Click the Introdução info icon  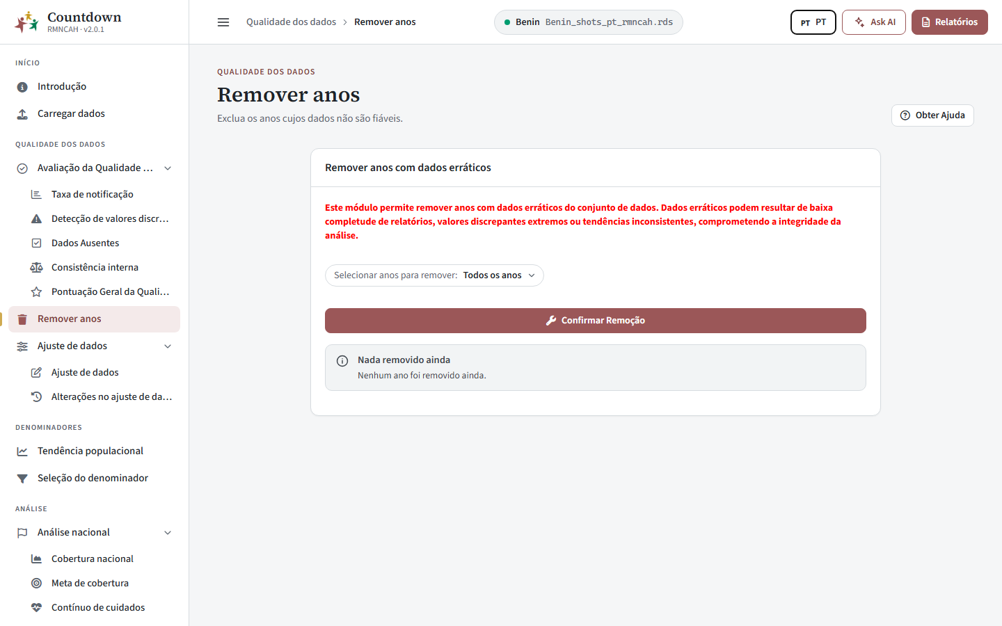22,87
